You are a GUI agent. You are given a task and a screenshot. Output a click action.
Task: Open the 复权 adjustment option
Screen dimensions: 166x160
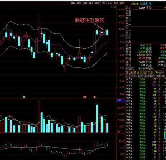point(73,3)
